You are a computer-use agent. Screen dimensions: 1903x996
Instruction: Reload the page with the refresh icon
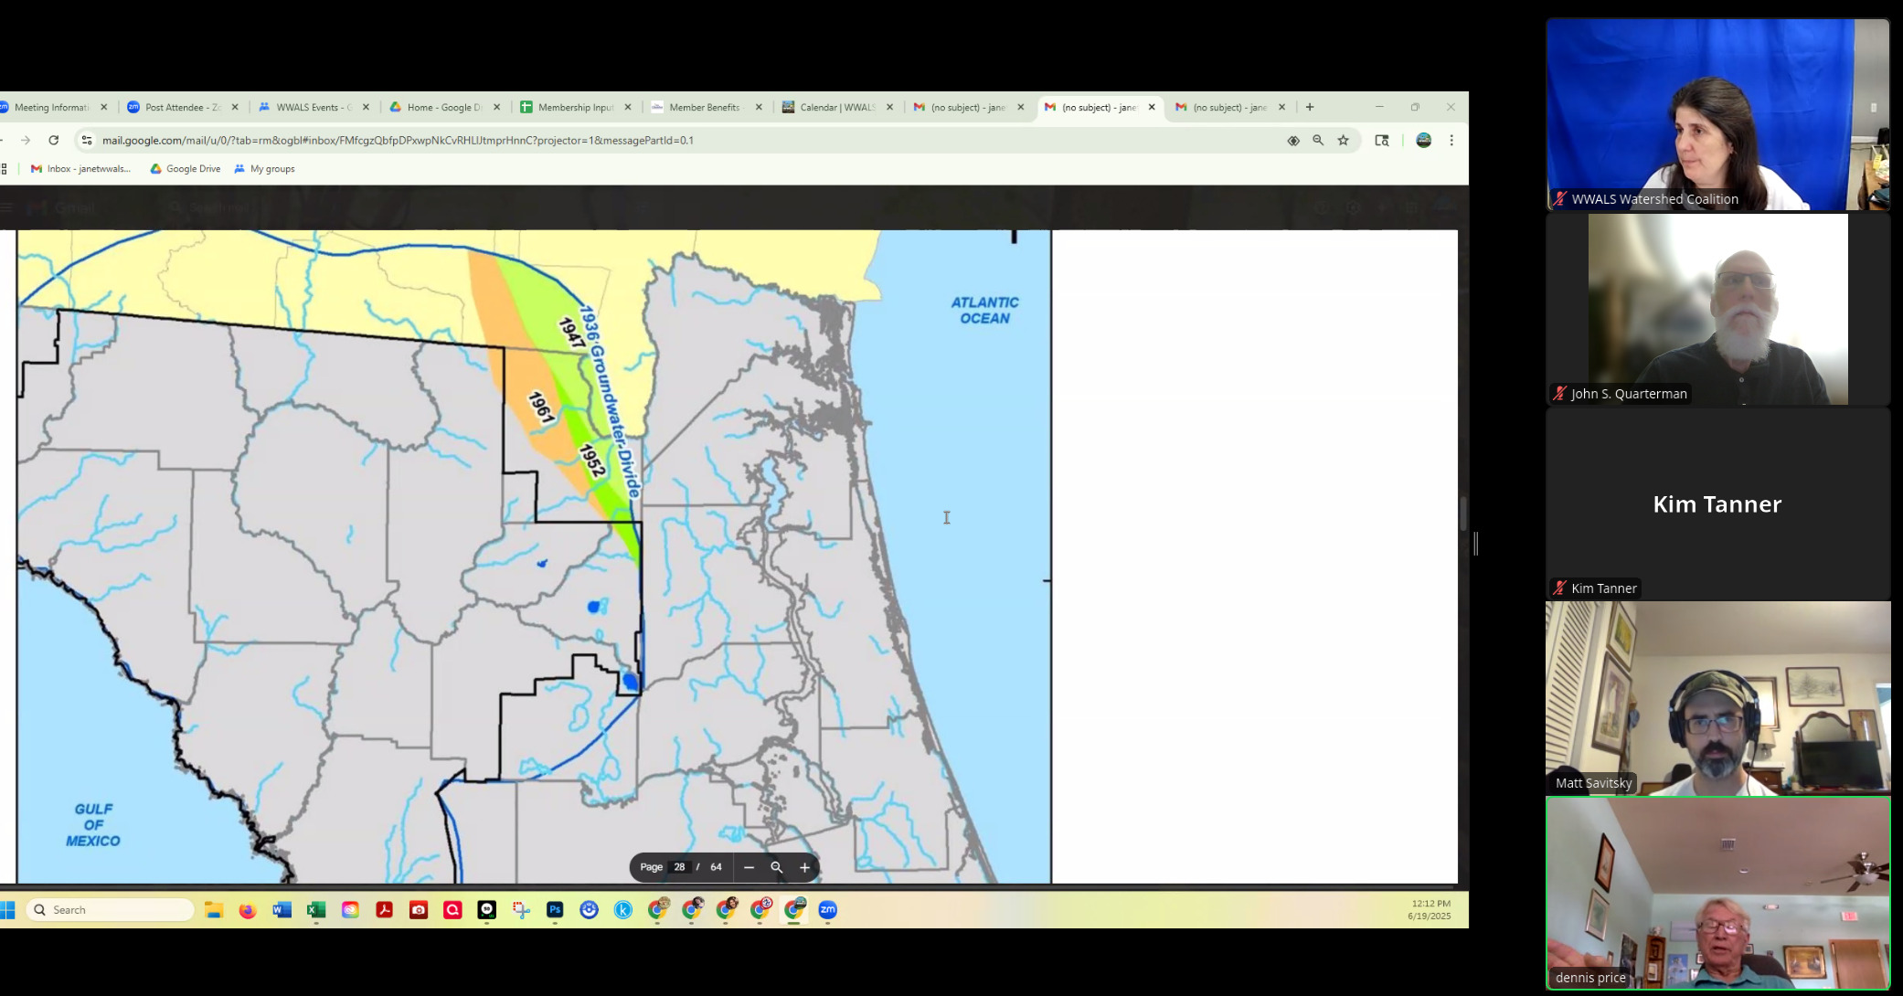(x=54, y=140)
